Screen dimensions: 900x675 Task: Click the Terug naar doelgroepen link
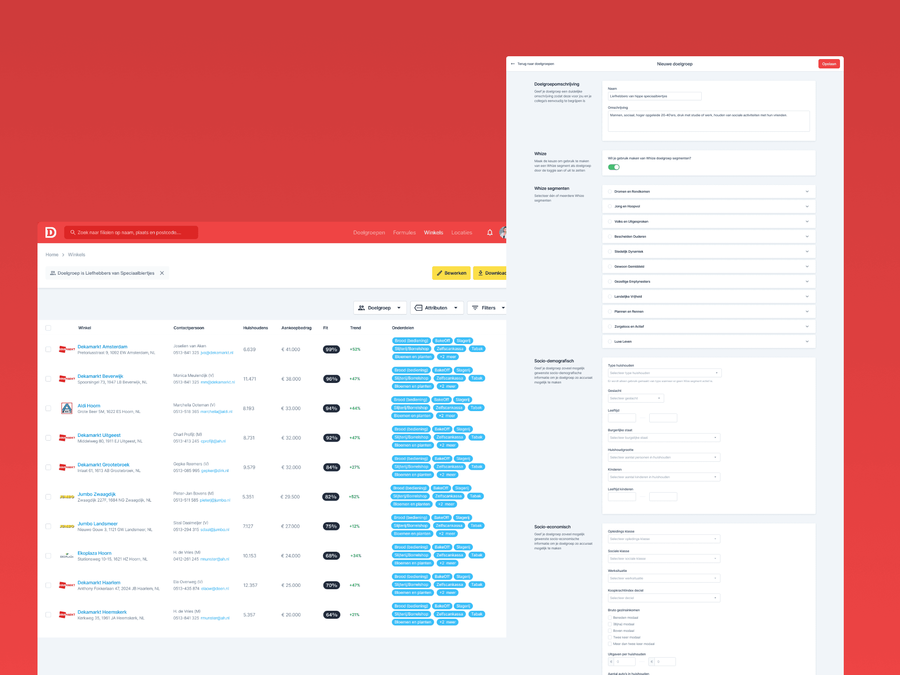click(x=536, y=64)
